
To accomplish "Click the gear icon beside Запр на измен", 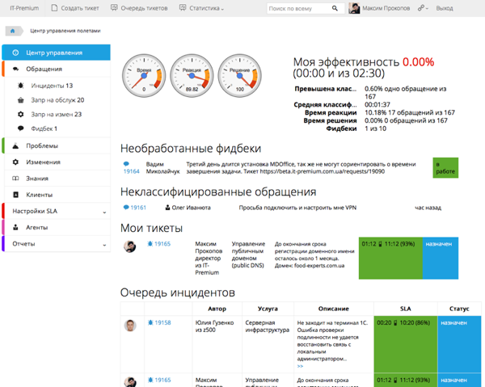I will click(21, 115).
